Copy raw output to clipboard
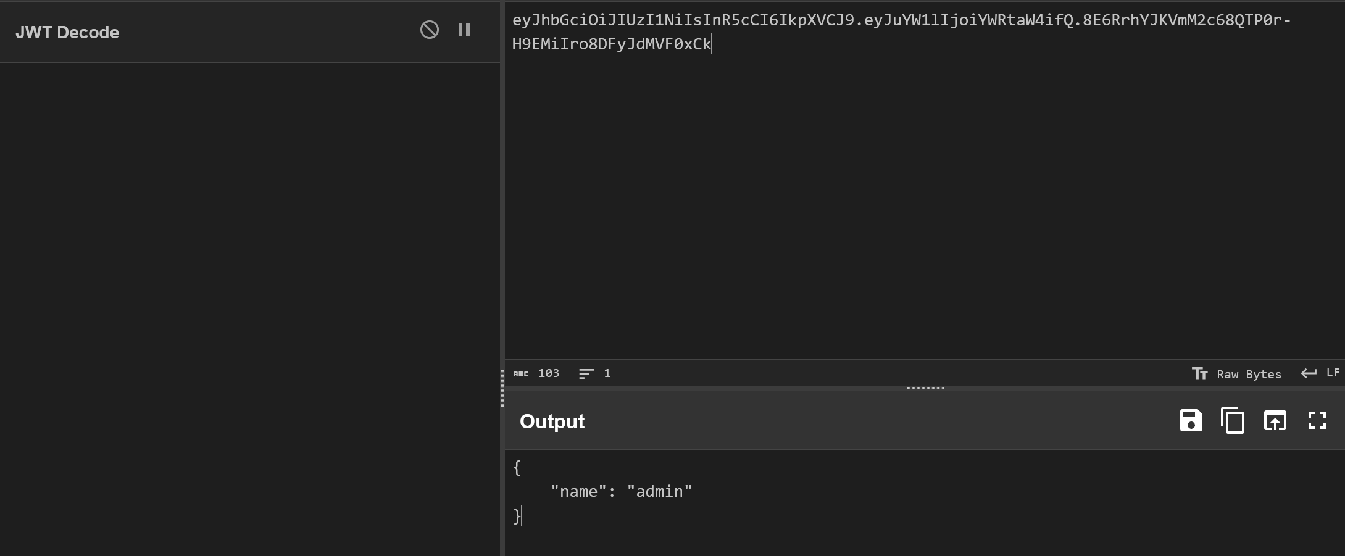The height and width of the screenshot is (556, 1345). pyautogui.click(x=1233, y=421)
